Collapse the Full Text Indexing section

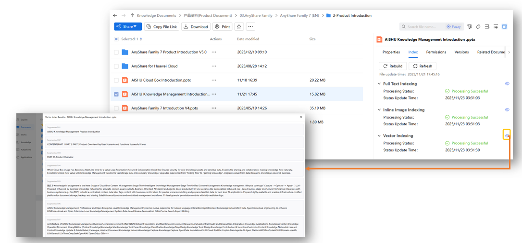click(x=379, y=84)
